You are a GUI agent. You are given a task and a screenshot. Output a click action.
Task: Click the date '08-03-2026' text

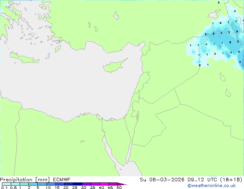tap(167, 180)
